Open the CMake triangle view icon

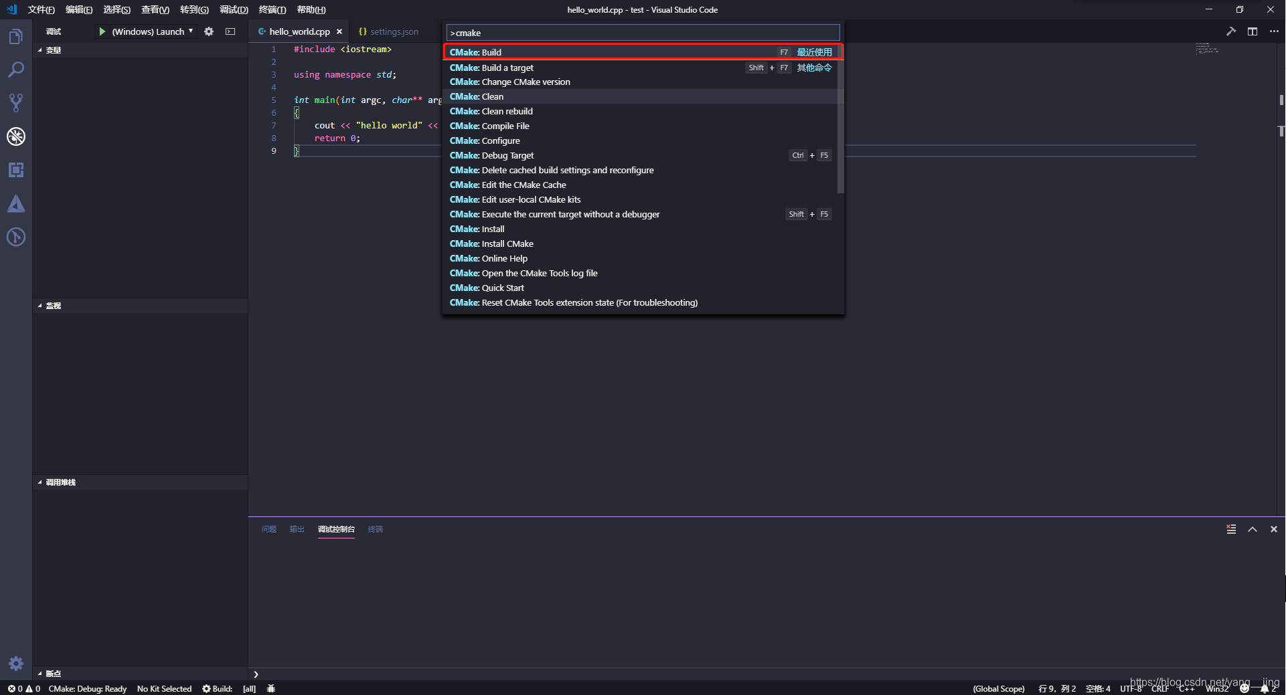point(16,203)
